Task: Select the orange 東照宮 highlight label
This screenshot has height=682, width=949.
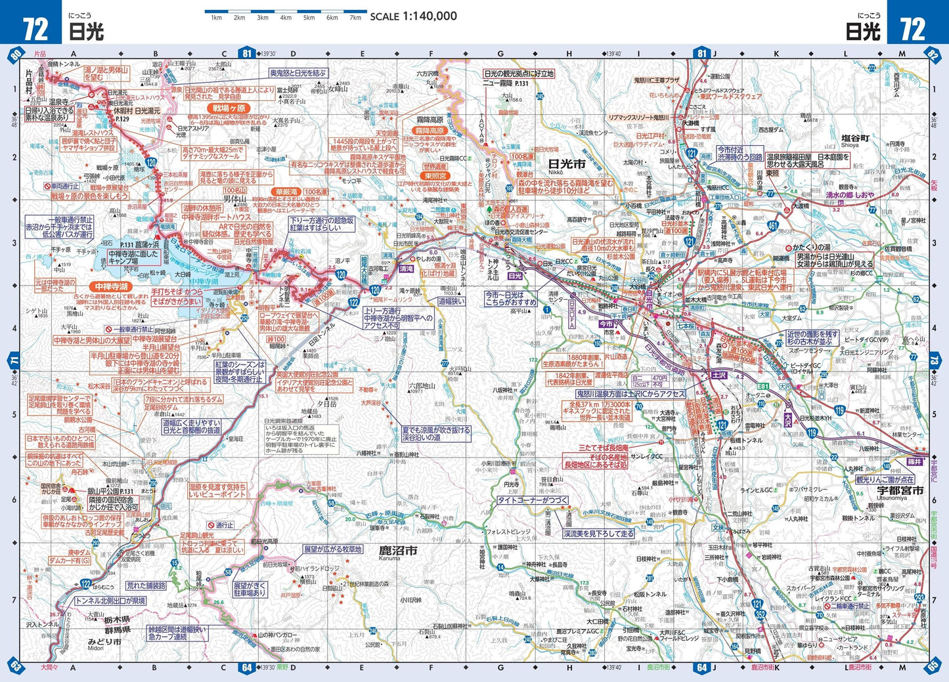Action: click(435, 176)
